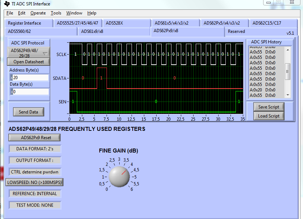Toggle the DATA FORMAT: 2's setting

point(34,149)
